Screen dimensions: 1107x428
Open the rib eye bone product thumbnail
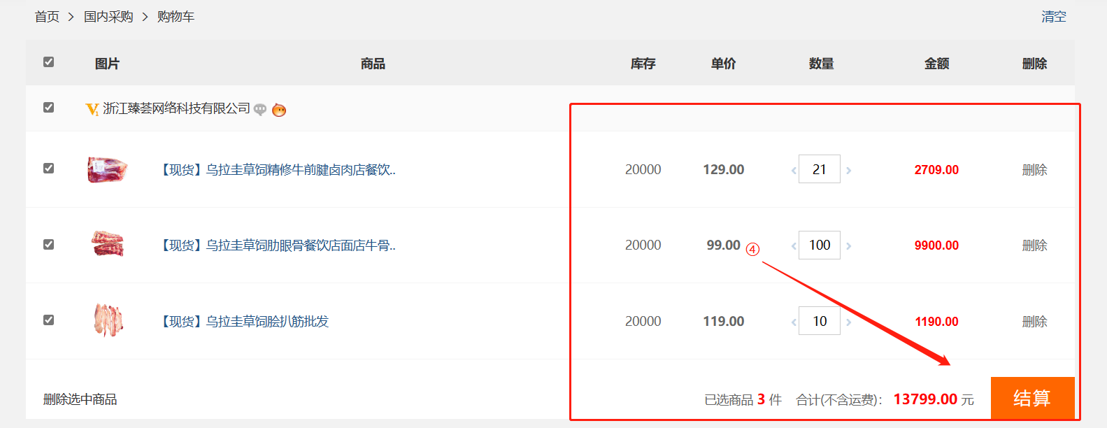108,245
